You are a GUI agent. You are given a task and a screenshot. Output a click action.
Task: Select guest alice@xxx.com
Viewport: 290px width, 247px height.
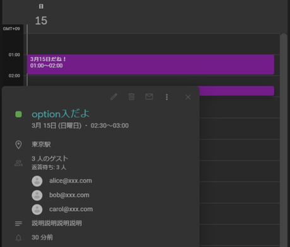point(71,181)
